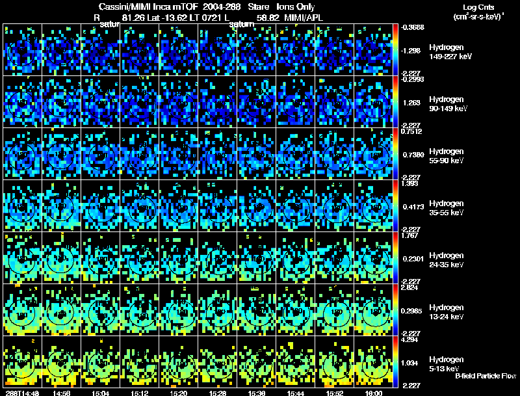Click the '14:56' time label
This screenshot has width=520, height=396.
point(61,393)
